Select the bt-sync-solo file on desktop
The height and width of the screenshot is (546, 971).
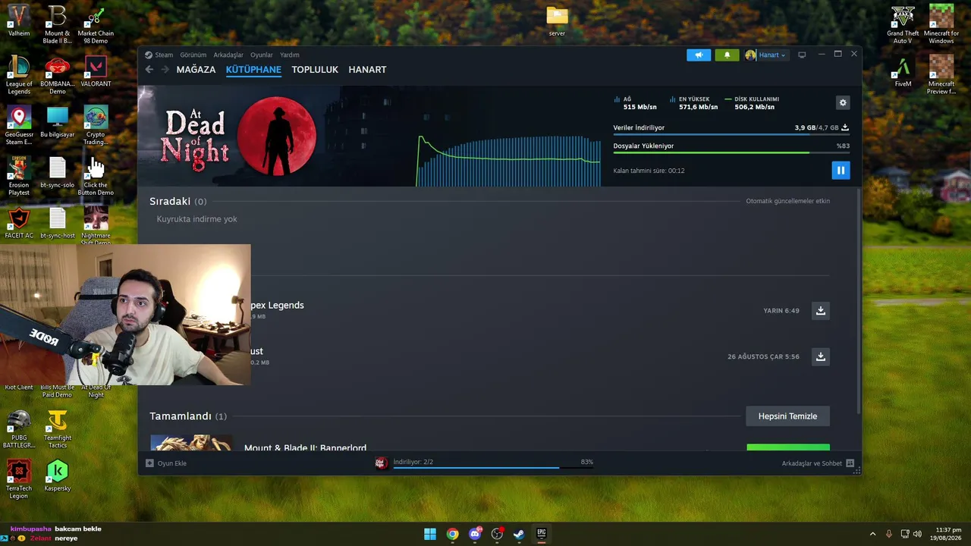point(57,173)
